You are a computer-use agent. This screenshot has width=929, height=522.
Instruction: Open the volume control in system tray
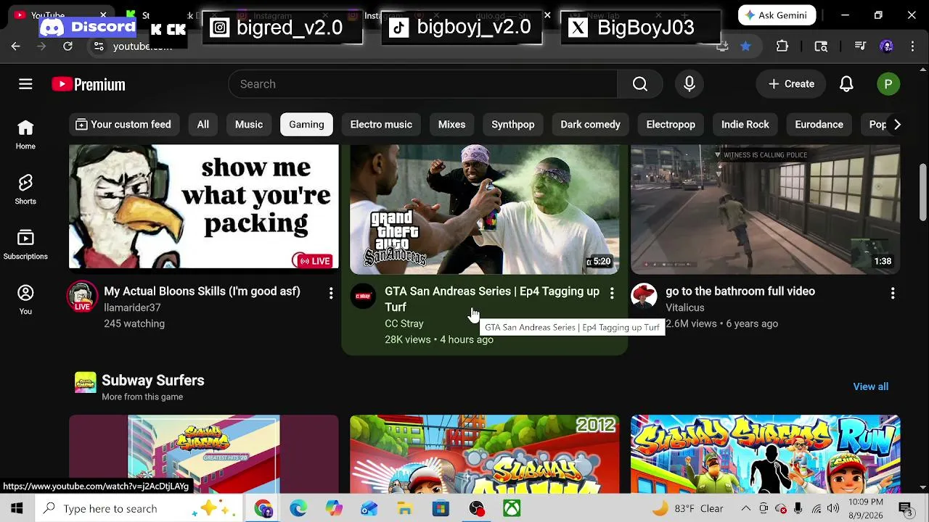[833, 508]
